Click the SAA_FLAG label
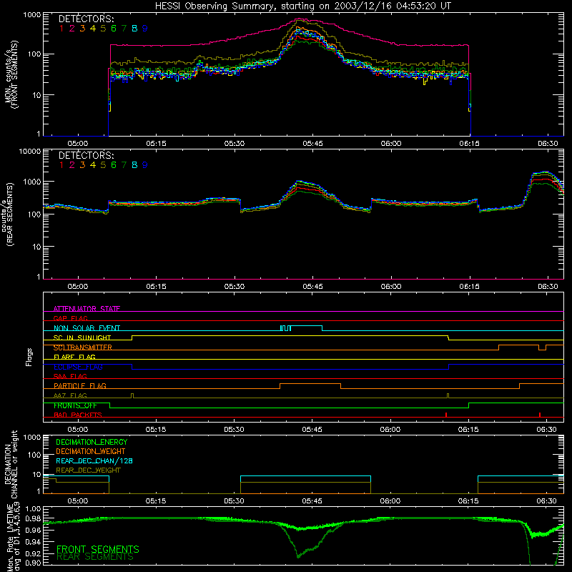Viewport: 572px width, 572px height. coord(70,376)
